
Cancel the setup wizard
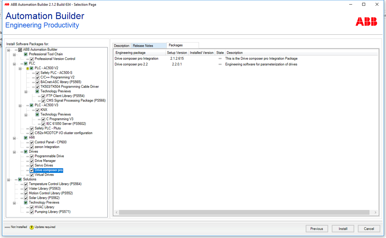[369, 229]
